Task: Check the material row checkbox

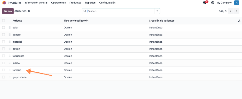Action: 3,42
